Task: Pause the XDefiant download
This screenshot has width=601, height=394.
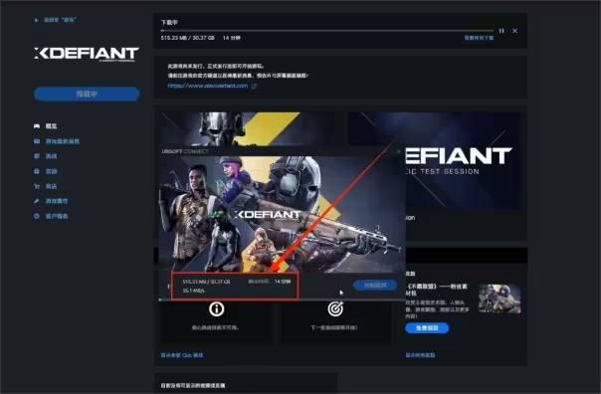Action: point(501,31)
